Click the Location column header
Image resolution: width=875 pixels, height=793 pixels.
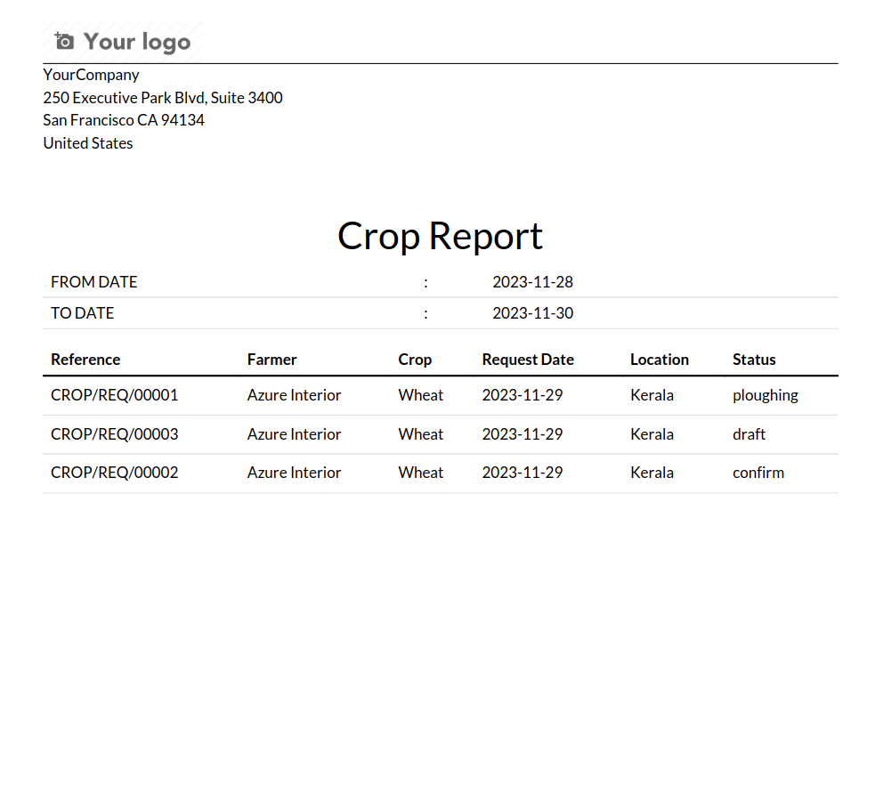(x=660, y=360)
